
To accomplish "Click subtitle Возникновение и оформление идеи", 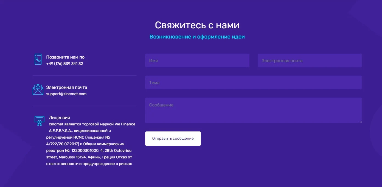I will (x=197, y=37).
